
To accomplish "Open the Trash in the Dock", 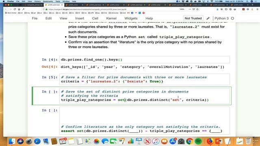I will pyautogui.click(x=248, y=142).
